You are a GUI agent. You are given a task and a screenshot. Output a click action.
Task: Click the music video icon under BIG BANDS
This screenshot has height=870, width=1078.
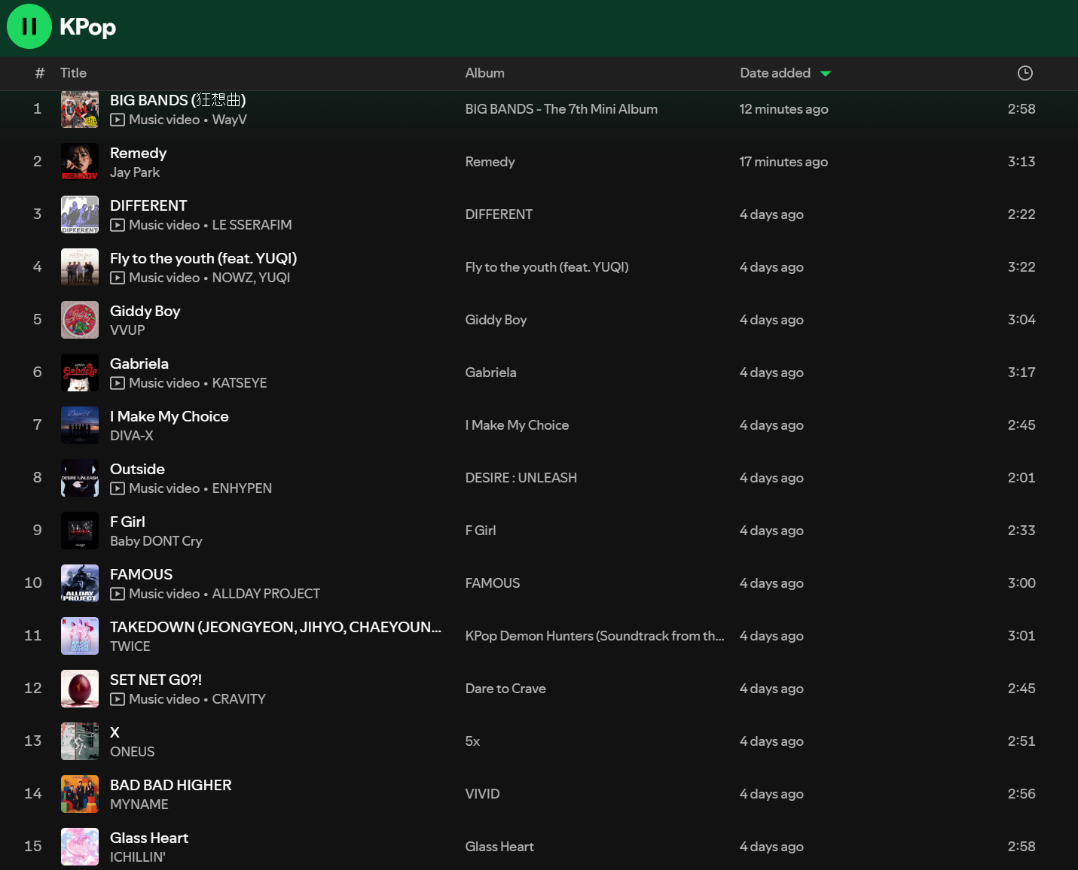pyautogui.click(x=118, y=120)
